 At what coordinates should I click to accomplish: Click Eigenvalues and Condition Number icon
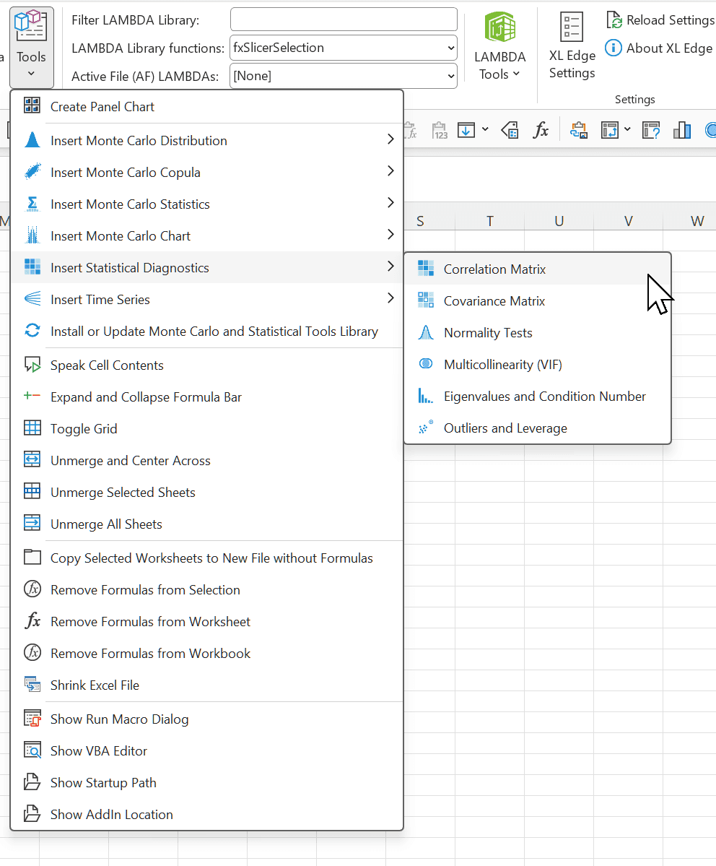(x=426, y=396)
